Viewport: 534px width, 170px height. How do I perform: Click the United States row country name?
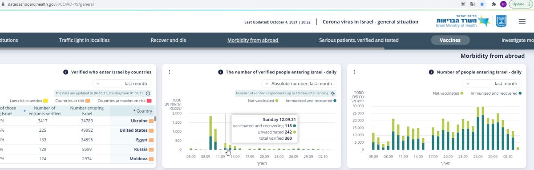134,130
